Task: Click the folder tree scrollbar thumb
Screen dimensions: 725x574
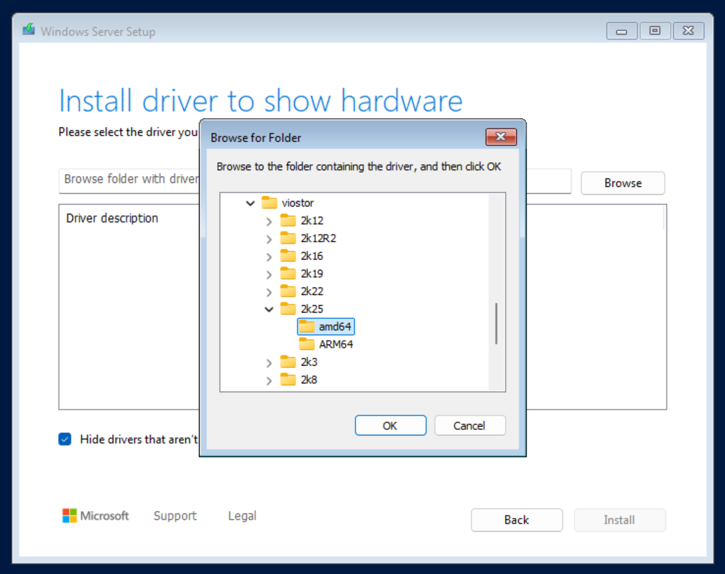Action: pos(496,323)
